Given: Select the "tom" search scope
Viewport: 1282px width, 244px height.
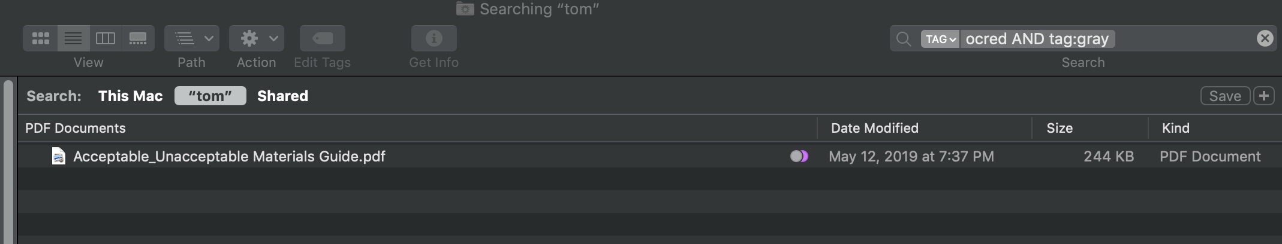Looking at the screenshot, I should click(x=210, y=96).
